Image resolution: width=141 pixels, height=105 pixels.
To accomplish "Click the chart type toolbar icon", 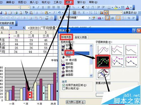I will point(99,18).
